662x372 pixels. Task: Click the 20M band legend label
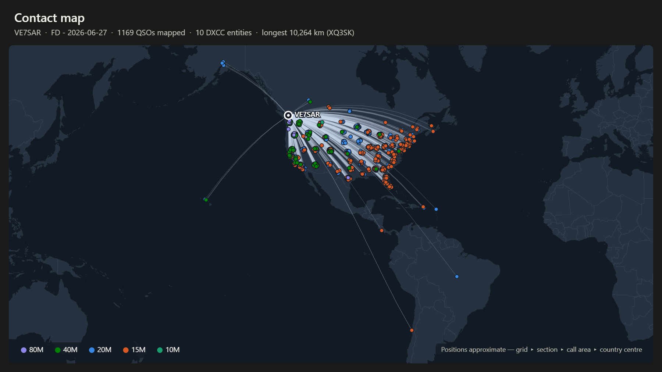pos(104,350)
